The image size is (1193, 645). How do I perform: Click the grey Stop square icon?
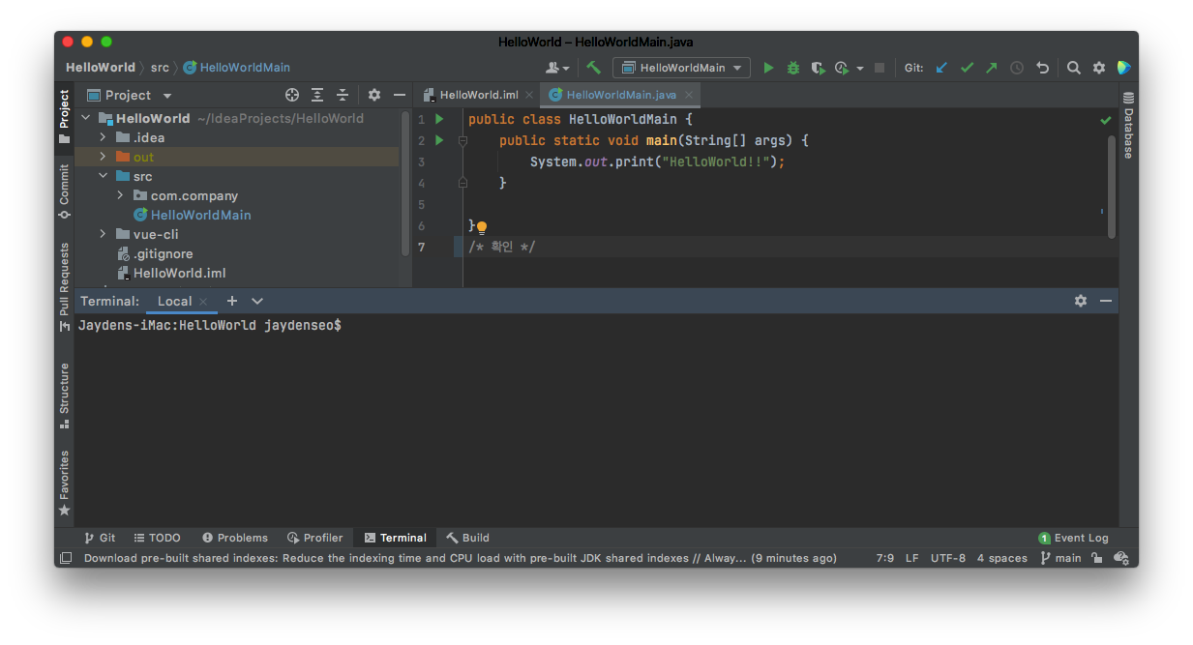(880, 68)
